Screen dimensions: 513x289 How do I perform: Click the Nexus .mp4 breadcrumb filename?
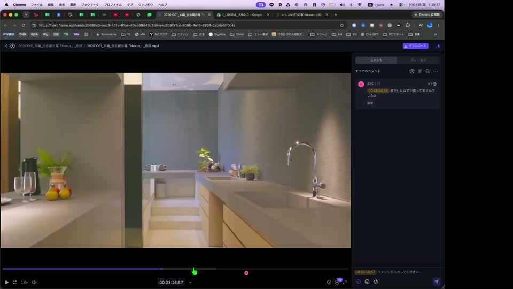pyautogui.click(x=123, y=46)
